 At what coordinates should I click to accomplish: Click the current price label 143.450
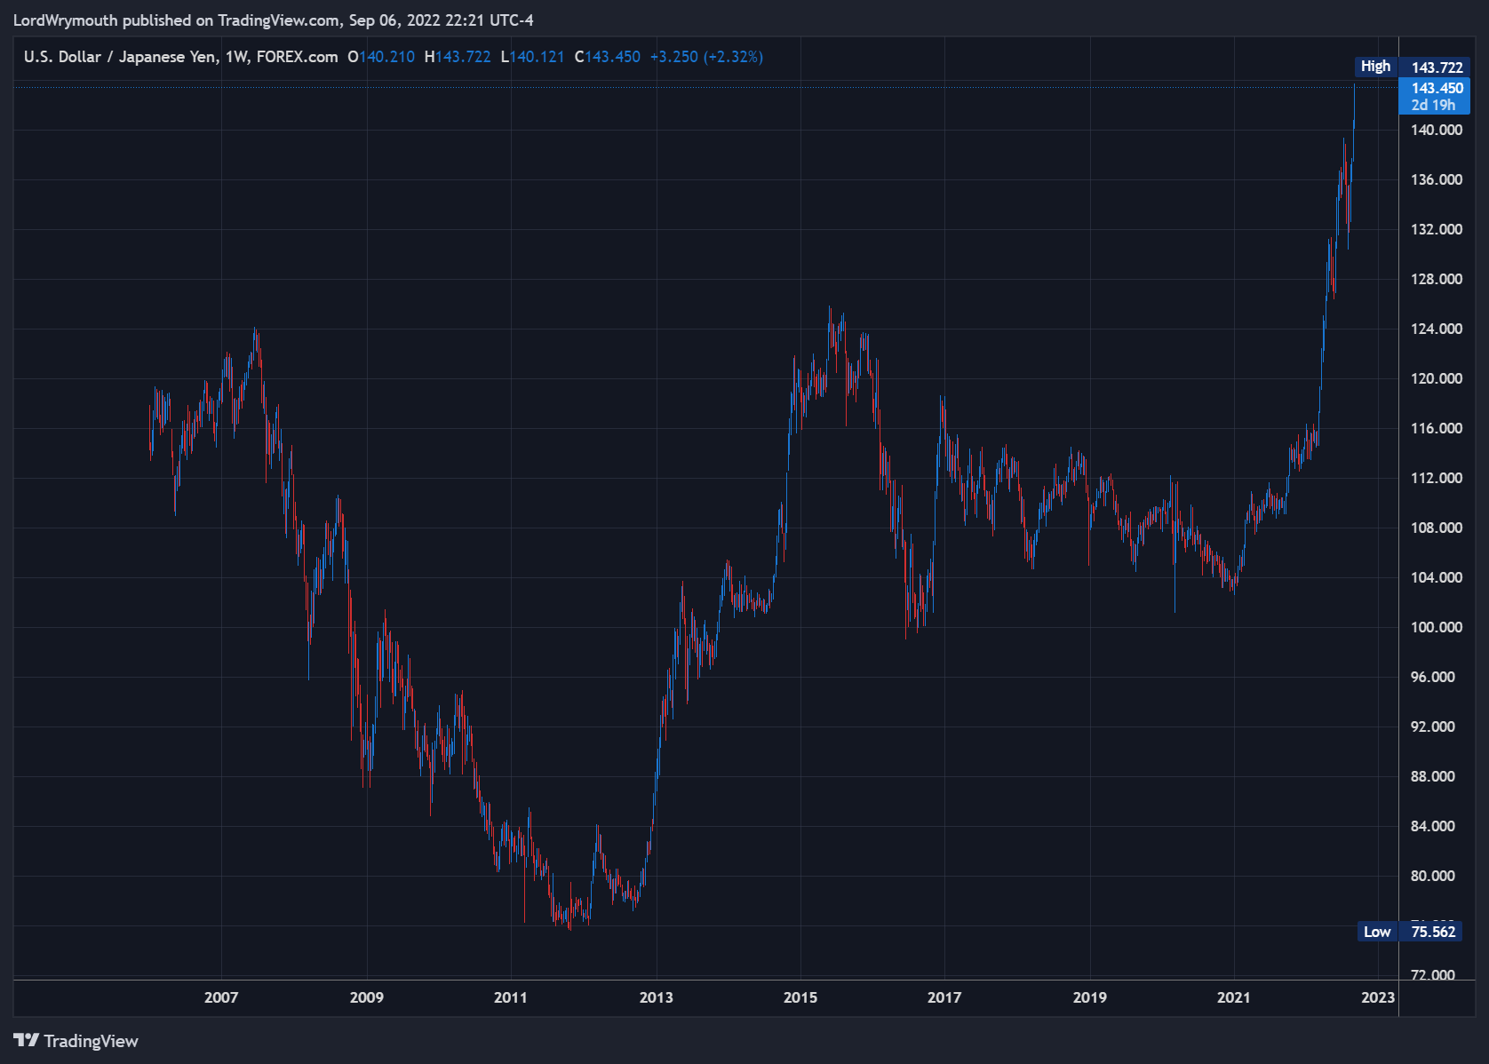click(x=1437, y=88)
